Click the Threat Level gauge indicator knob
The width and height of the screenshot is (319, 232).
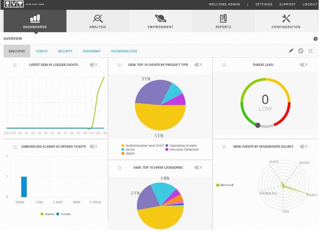pyautogui.click(x=258, y=125)
